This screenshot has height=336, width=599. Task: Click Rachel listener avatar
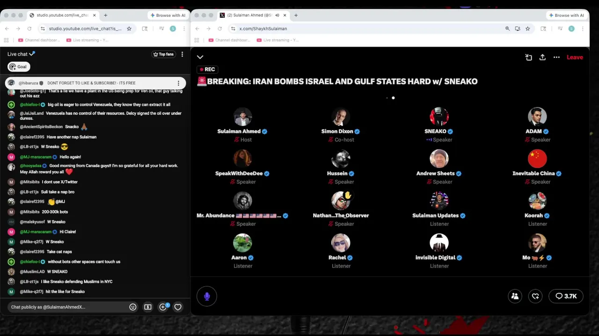341,243
